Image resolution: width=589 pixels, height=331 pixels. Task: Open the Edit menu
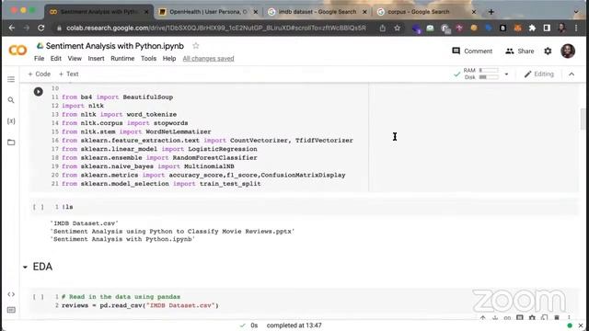click(x=56, y=59)
